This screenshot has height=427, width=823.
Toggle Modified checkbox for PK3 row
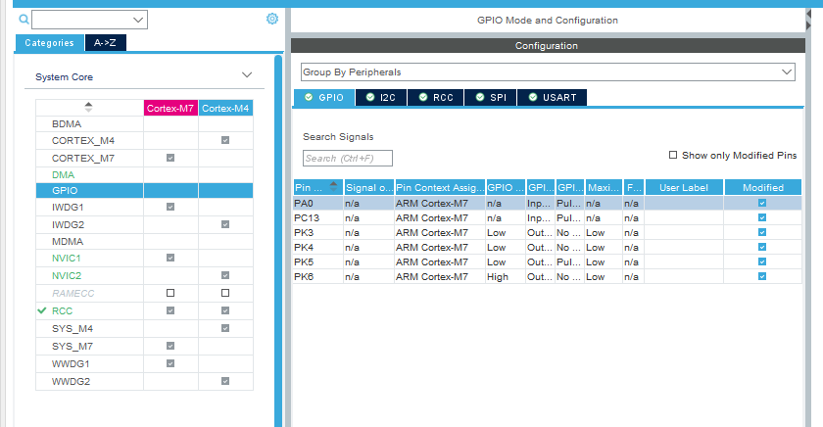coord(762,232)
